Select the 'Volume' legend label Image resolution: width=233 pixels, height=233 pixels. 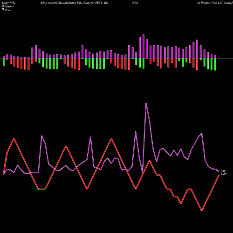tap(9, 7)
